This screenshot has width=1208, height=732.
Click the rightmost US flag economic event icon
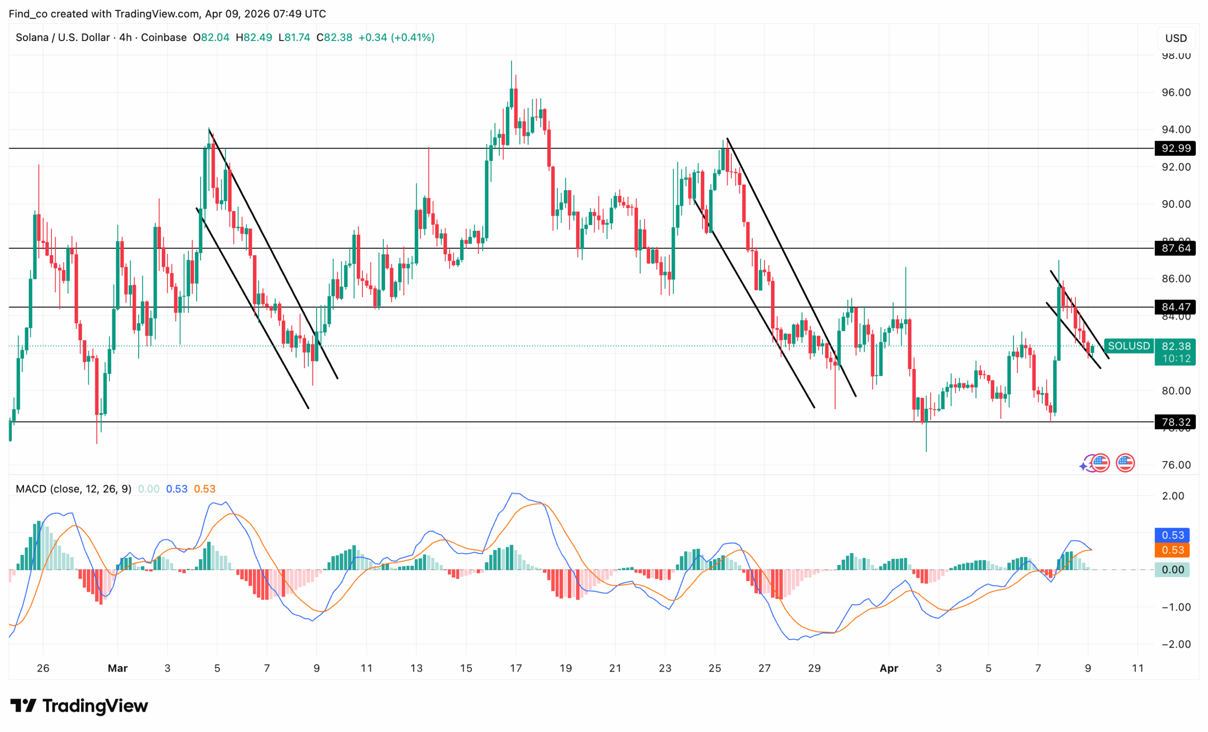tap(1125, 463)
